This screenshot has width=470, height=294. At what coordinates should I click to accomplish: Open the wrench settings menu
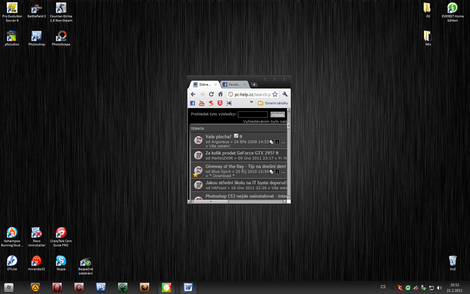pyautogui.click(x=285, y=94)
